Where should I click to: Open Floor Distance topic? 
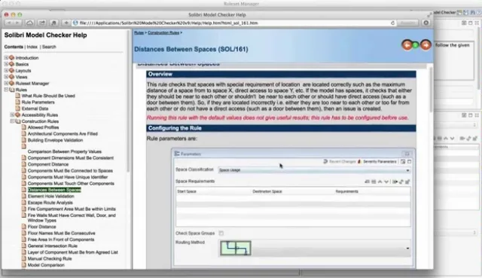42,227
